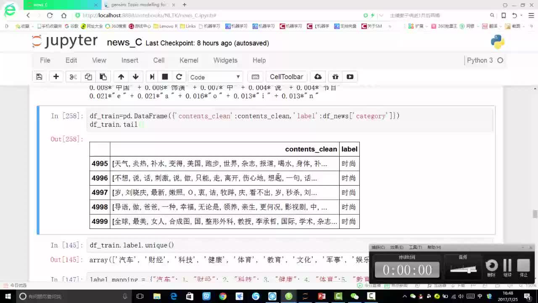Click the contents_clean column header
The image size is (538, 303).
311,149
